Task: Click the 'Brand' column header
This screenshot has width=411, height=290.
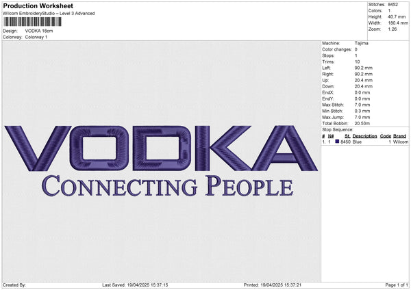Action: (399, 136)
